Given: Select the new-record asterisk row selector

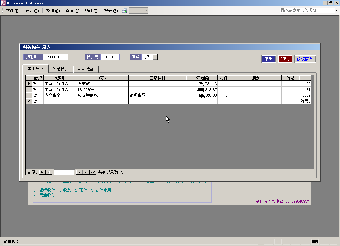Looking at the screenshot, I should pyautogui.click(x=29, y=101).
